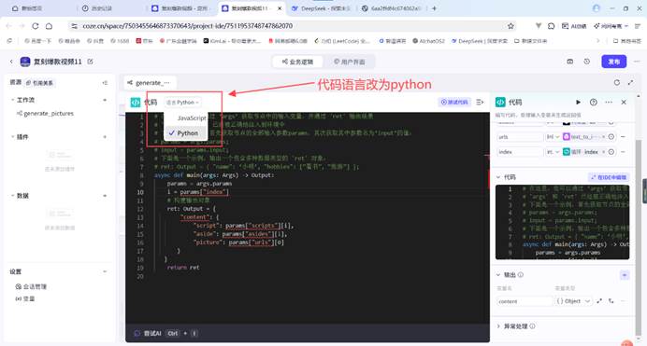The image size is (647, 346).
Task: Clear the 循环 index reference value
Action: coord(603,152)
